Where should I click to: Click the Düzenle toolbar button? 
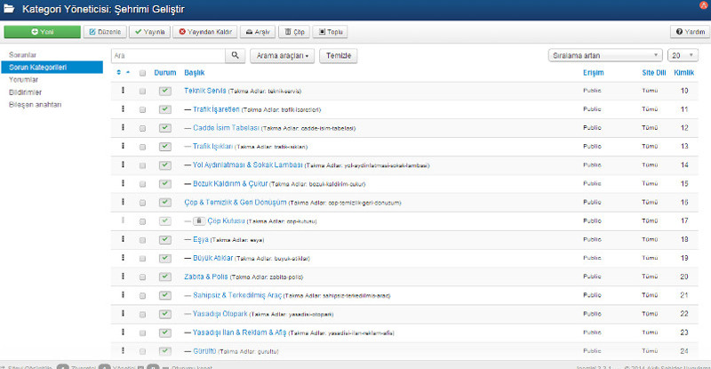click(105, 32)
